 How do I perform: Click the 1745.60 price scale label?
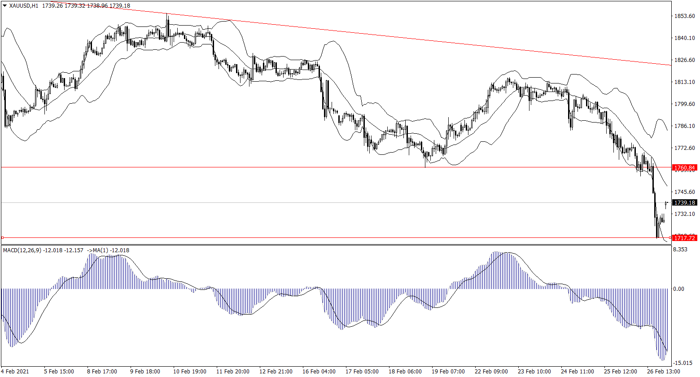[x=685, y=192]
